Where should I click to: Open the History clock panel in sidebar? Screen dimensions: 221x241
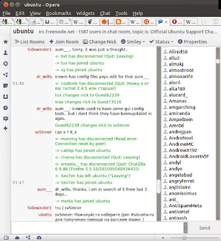point(5,108)
